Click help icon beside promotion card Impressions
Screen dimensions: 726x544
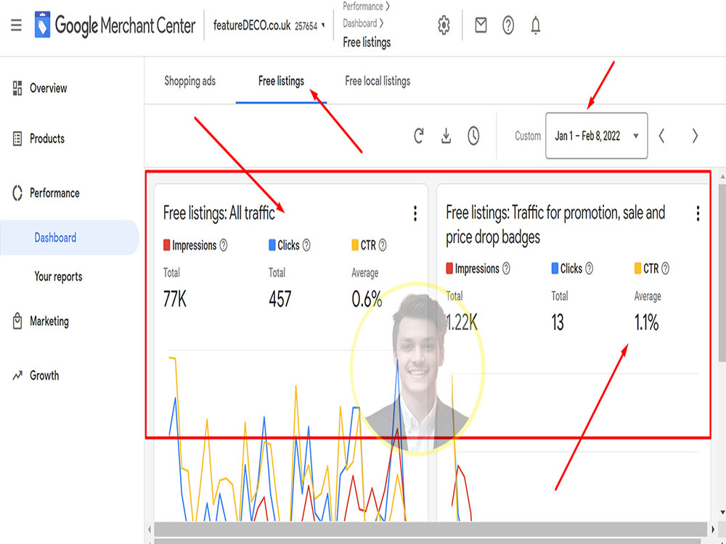click(506, 268)
